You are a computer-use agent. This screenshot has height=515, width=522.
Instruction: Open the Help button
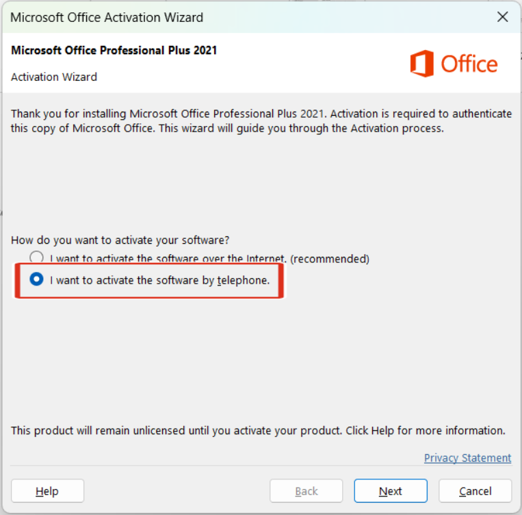tap(47, 491)
